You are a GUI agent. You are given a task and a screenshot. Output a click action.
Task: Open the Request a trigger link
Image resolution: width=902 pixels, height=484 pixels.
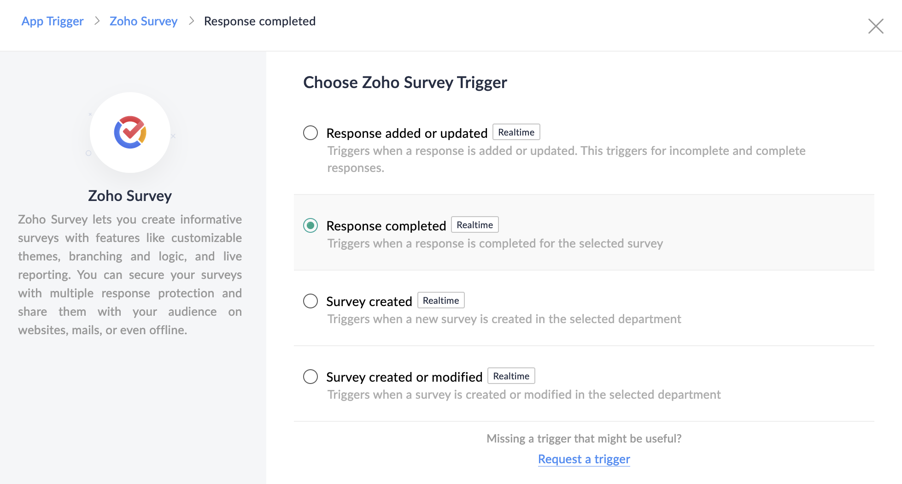click(x=584, y=459)
